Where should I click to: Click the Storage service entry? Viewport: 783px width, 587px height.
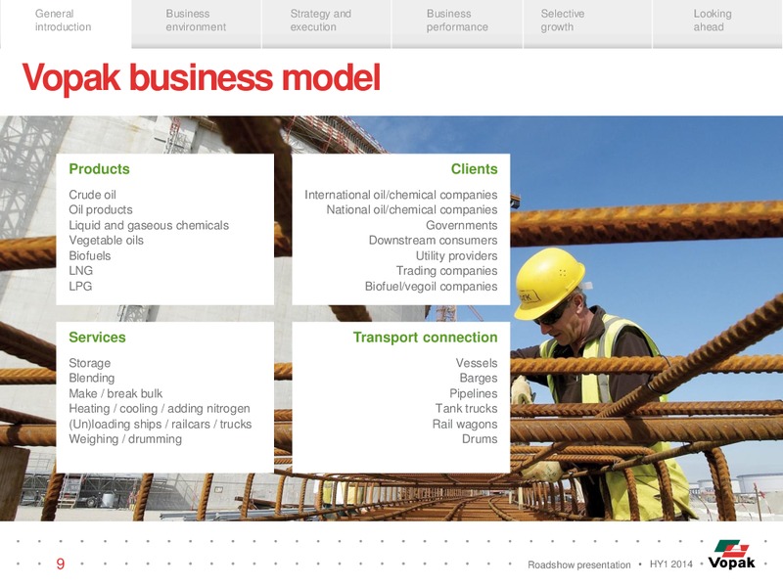pyautogui.click(x=90, y=363)
